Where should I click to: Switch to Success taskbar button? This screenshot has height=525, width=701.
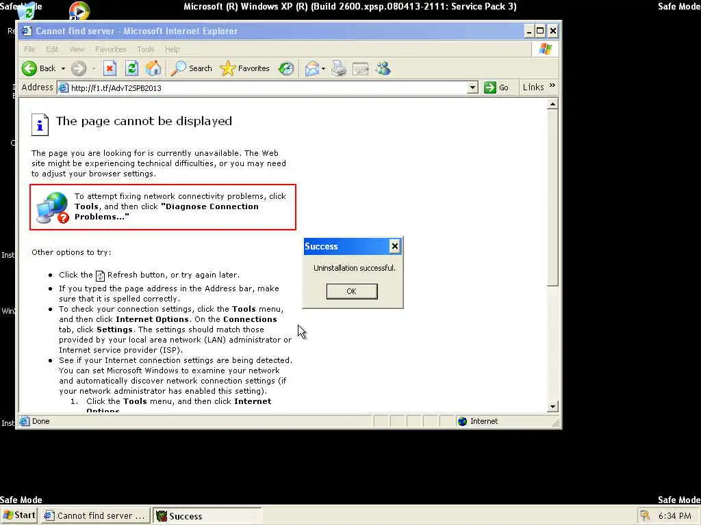point(207,515)
